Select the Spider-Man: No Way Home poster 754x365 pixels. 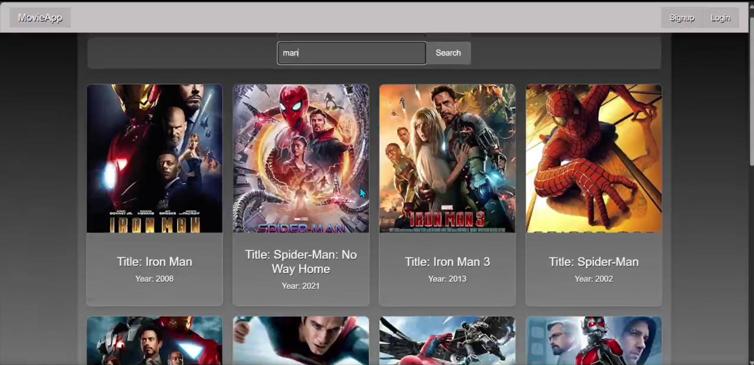tap(301, 159)
